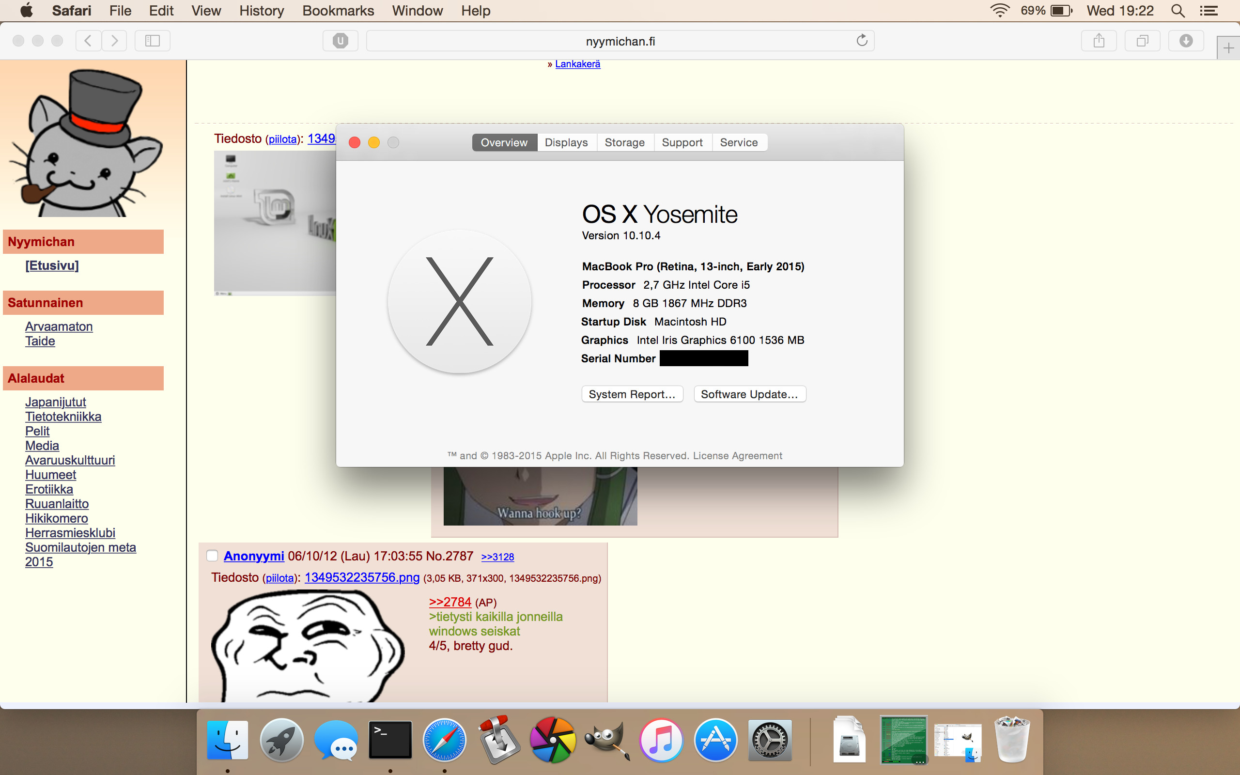Open the Tietotekniikka board link

click(63, 417)
